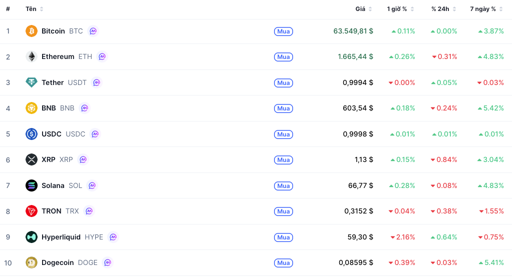Click Solana price 66,77 $

361,185
